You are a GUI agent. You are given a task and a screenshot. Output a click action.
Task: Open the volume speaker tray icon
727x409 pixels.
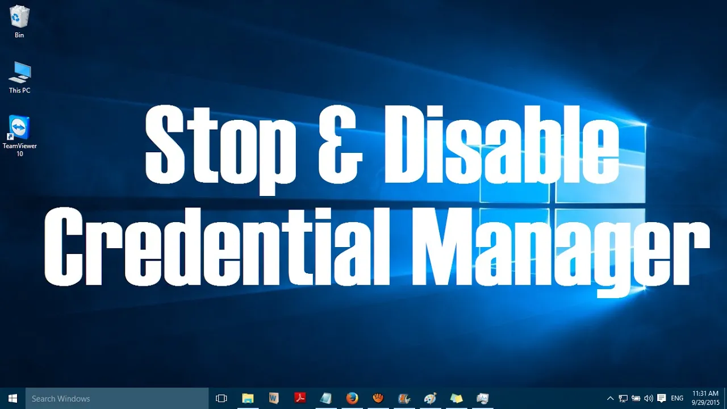[x=649, y=398]
